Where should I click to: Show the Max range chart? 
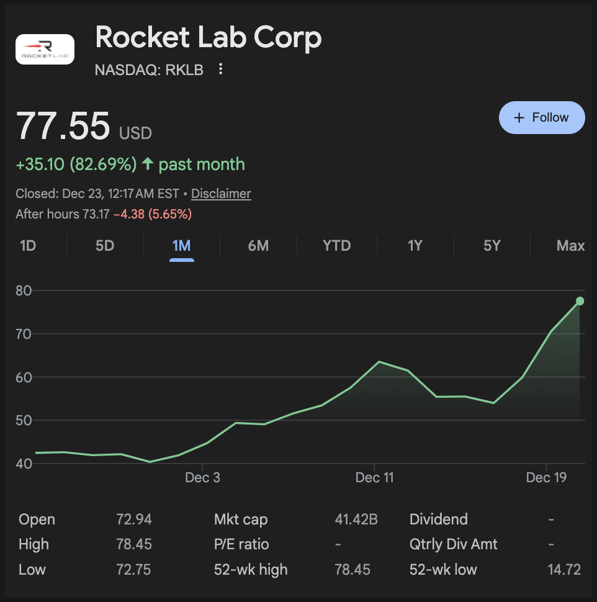coord(570,246)
